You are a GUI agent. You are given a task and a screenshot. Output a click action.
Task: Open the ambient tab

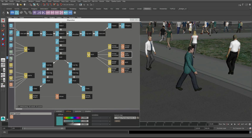coord(59,111)
